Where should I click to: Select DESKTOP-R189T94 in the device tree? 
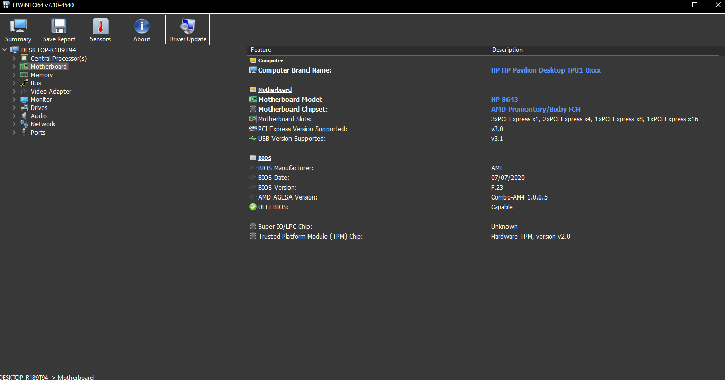point(48,50)
